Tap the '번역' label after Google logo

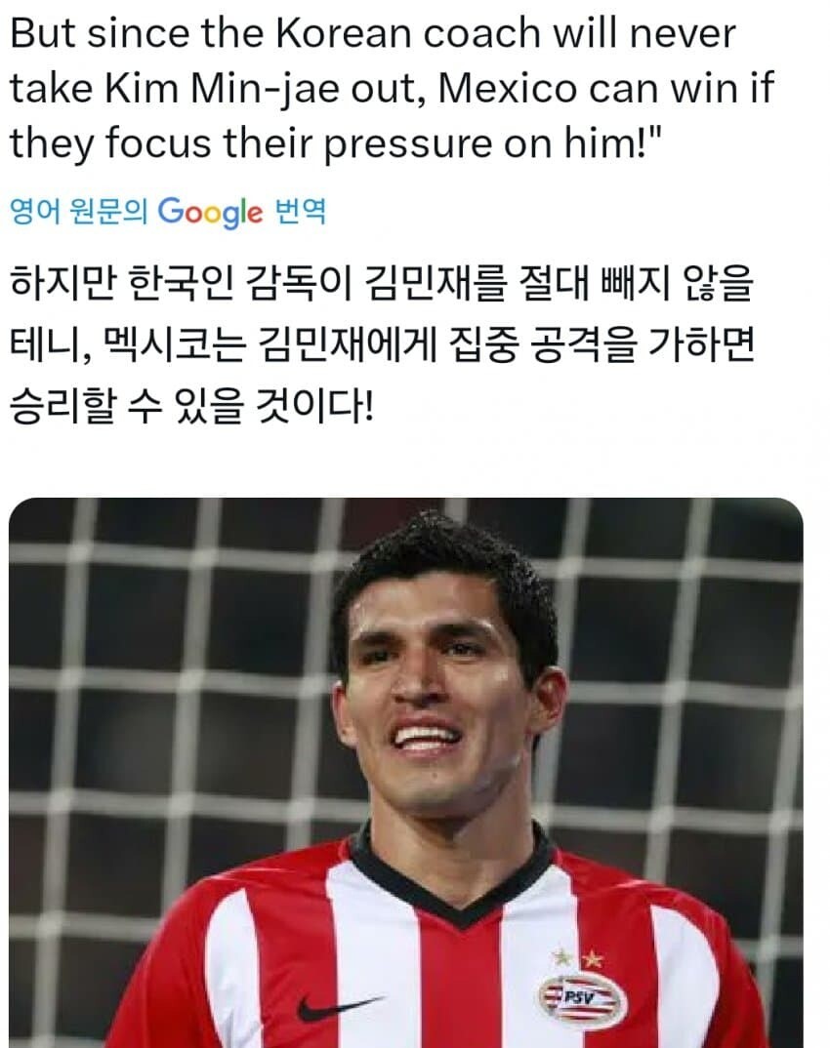301,212
